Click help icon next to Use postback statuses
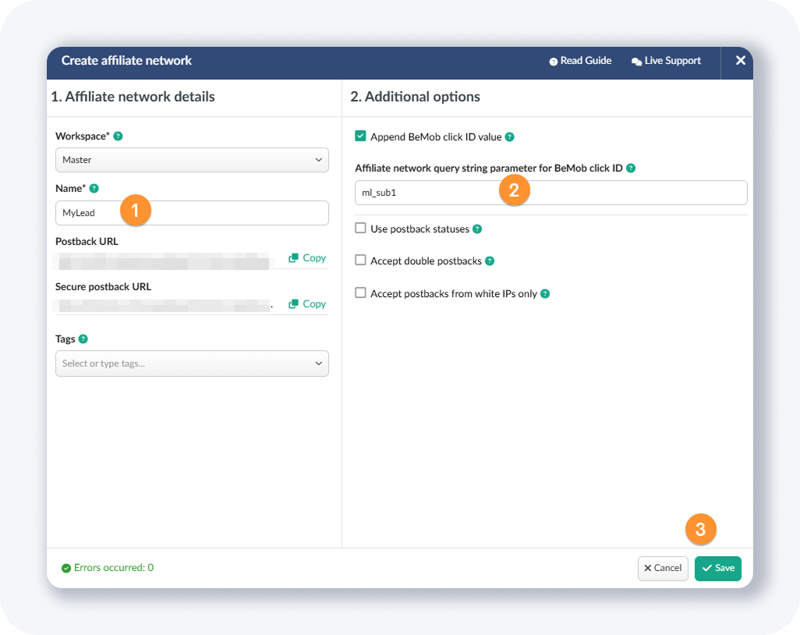 (477, 229)
